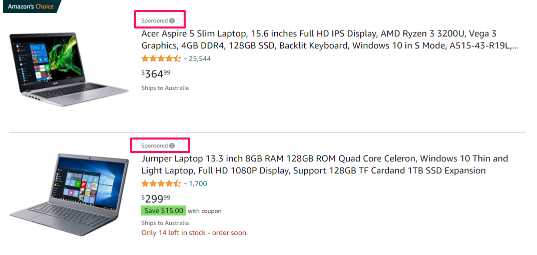The width and height of the screenshot is (537, 255).
Task: Click the second Sponsored label text
Action: pos(155,146)
